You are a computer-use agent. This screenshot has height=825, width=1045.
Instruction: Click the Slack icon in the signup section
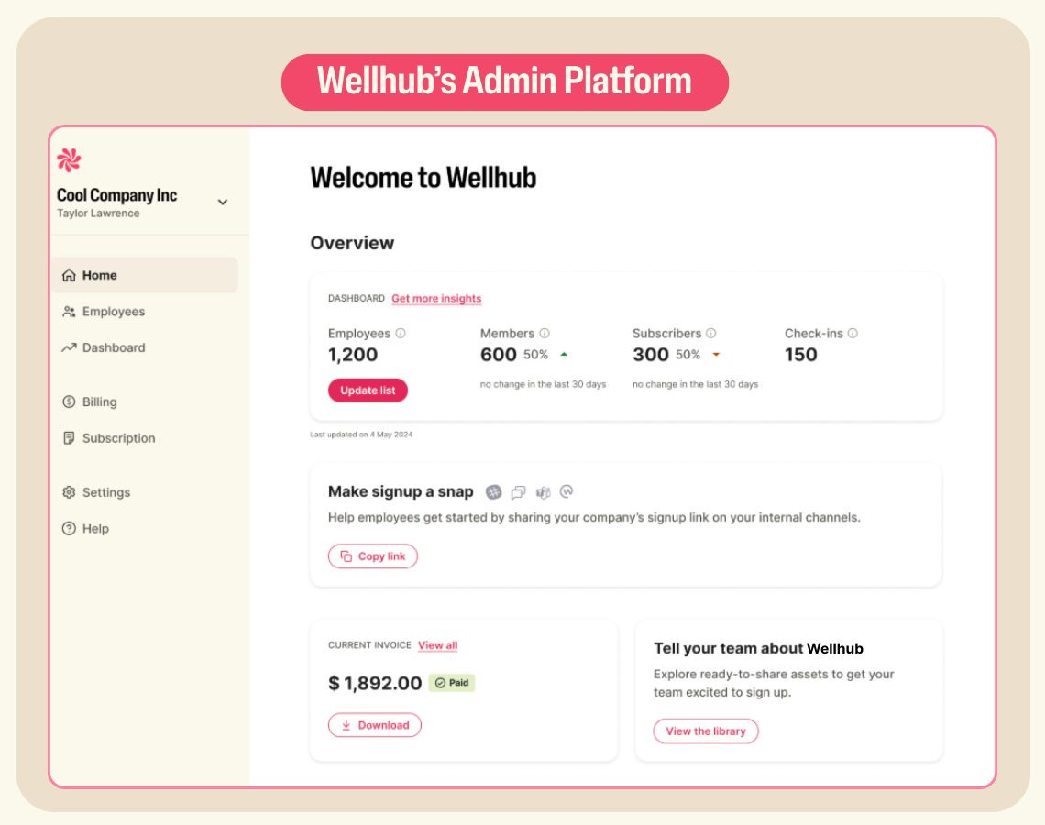click(492, 491)
